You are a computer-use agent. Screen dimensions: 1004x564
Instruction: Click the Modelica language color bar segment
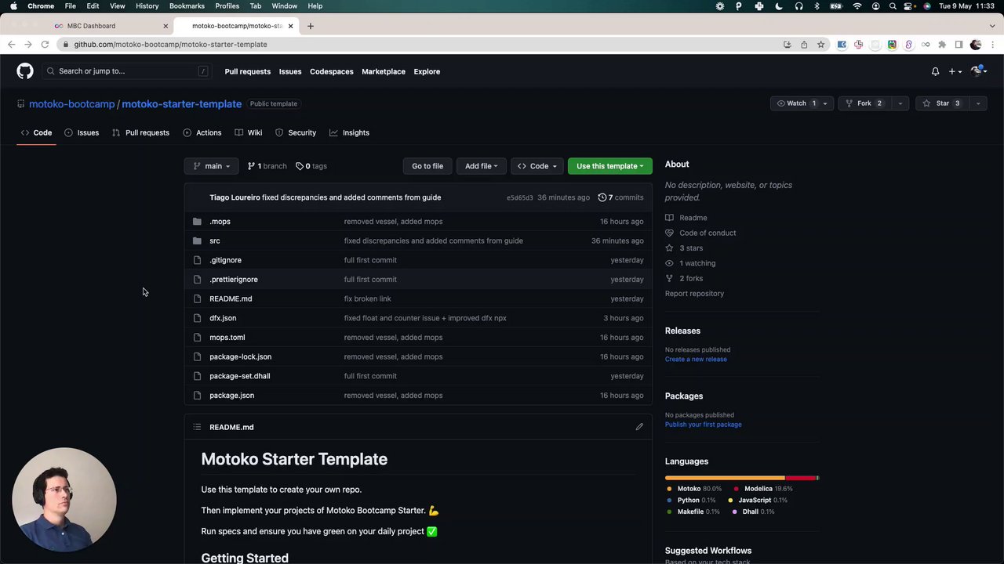click(800, 478)
